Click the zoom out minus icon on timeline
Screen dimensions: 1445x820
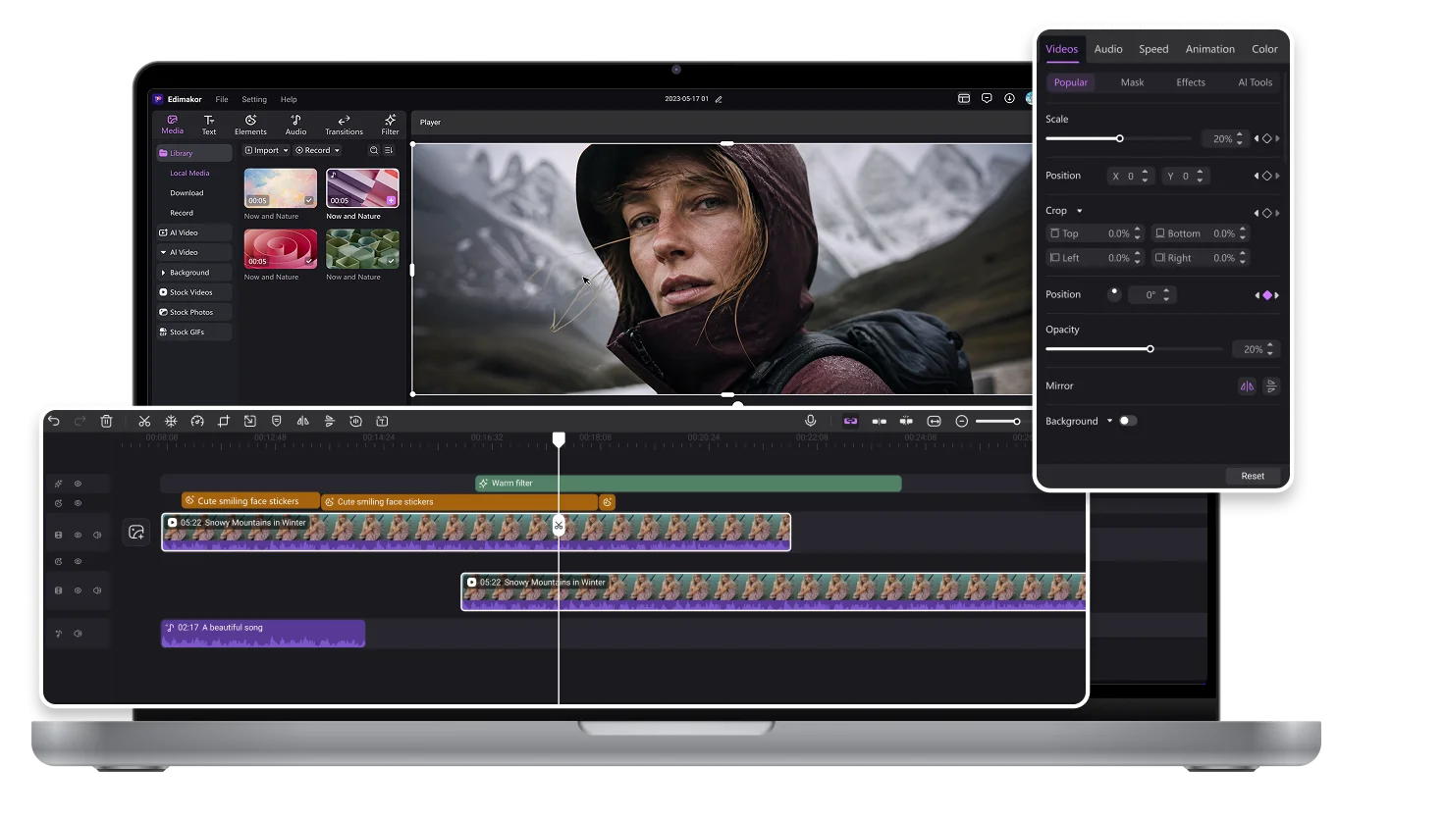[962, 421]
